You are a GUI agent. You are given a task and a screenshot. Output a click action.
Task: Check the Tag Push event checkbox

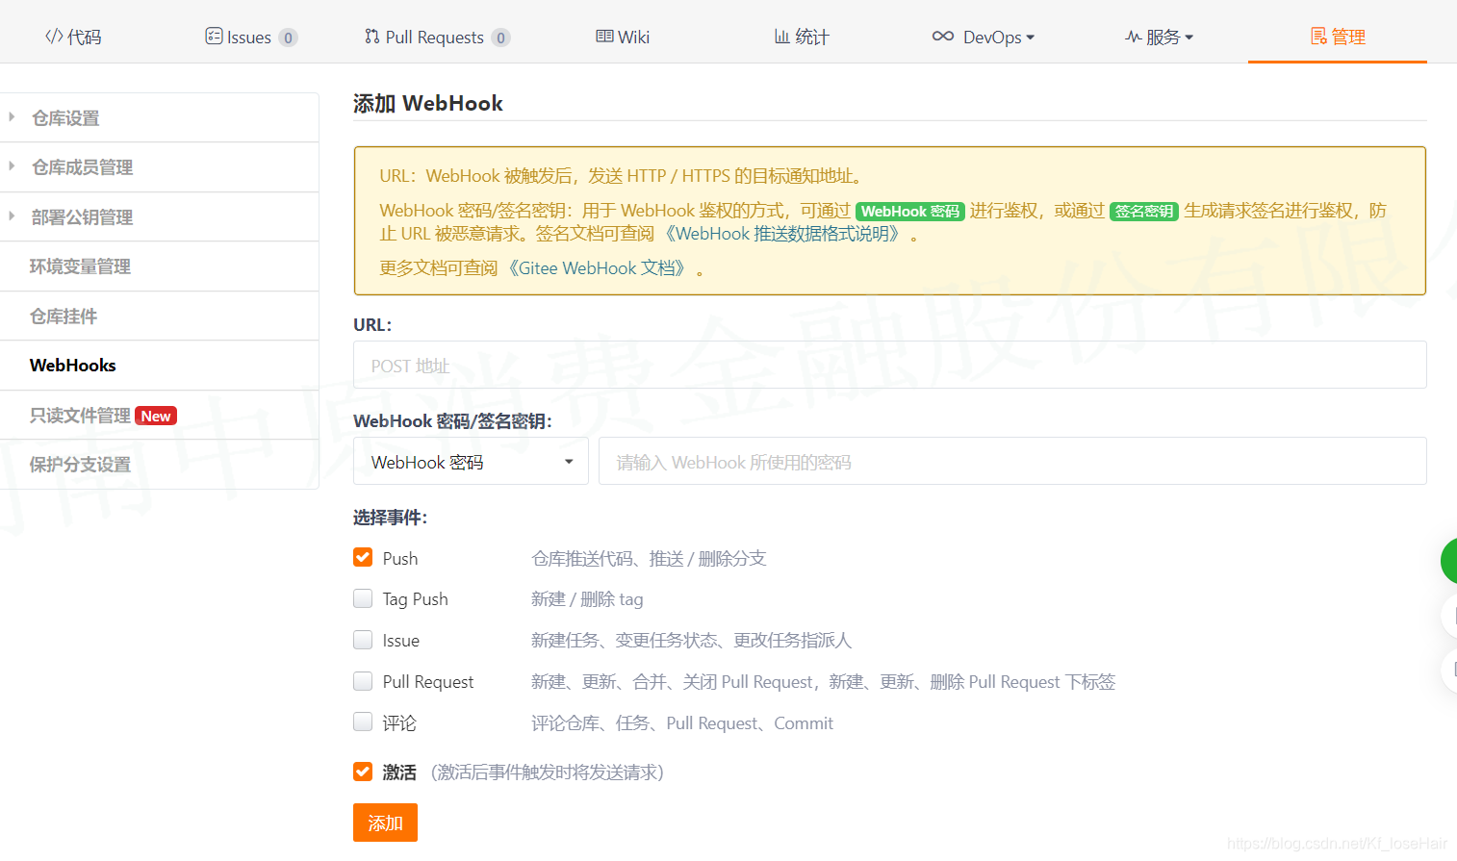coord(363,598)
